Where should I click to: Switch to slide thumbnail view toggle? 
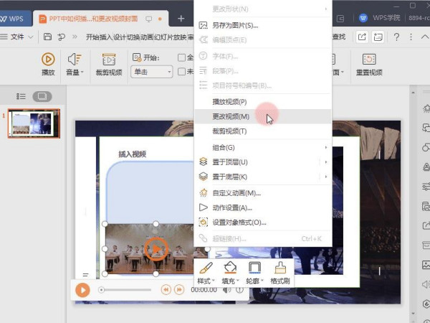(42, 96)
